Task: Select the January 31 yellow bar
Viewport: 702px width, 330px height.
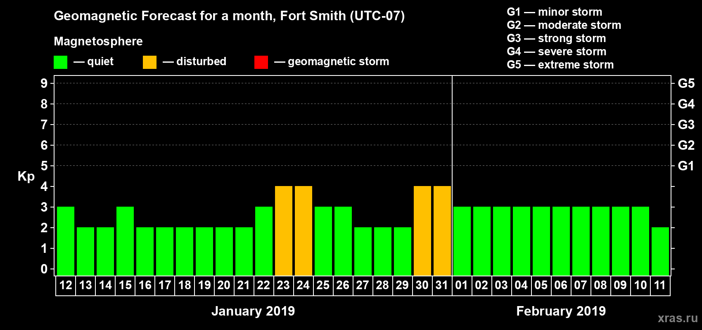Action: 442,231
